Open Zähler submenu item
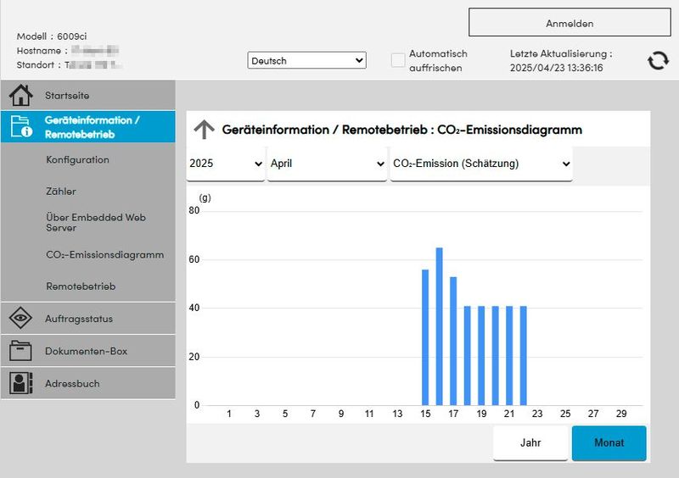 point(61,192)
